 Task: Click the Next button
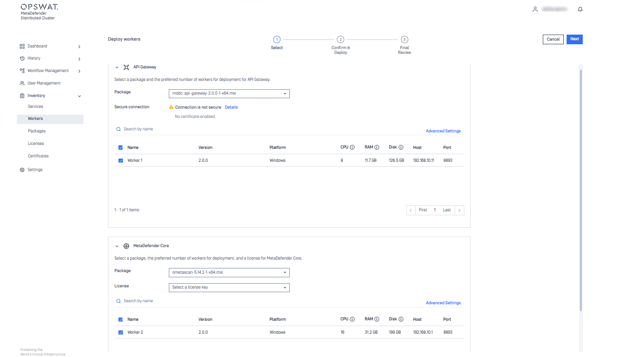coord(575,39)
